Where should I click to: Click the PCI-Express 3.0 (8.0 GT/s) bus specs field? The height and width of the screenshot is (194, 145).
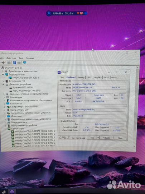tap(99, 91)
